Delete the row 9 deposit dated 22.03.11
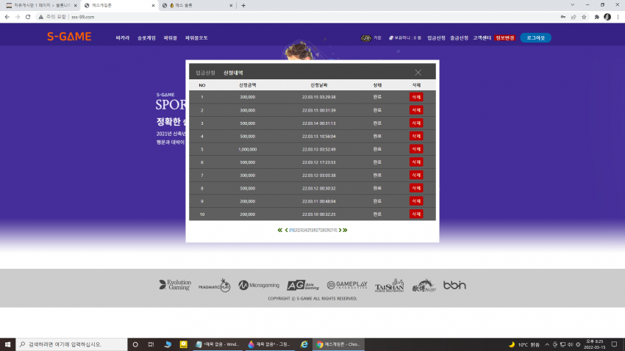This screenshot has height=351, width=625. click(x=416, y=201)
